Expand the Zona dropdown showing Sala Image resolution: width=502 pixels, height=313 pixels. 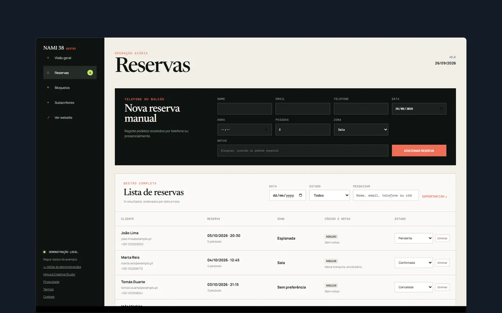click(x=361, y=130)
